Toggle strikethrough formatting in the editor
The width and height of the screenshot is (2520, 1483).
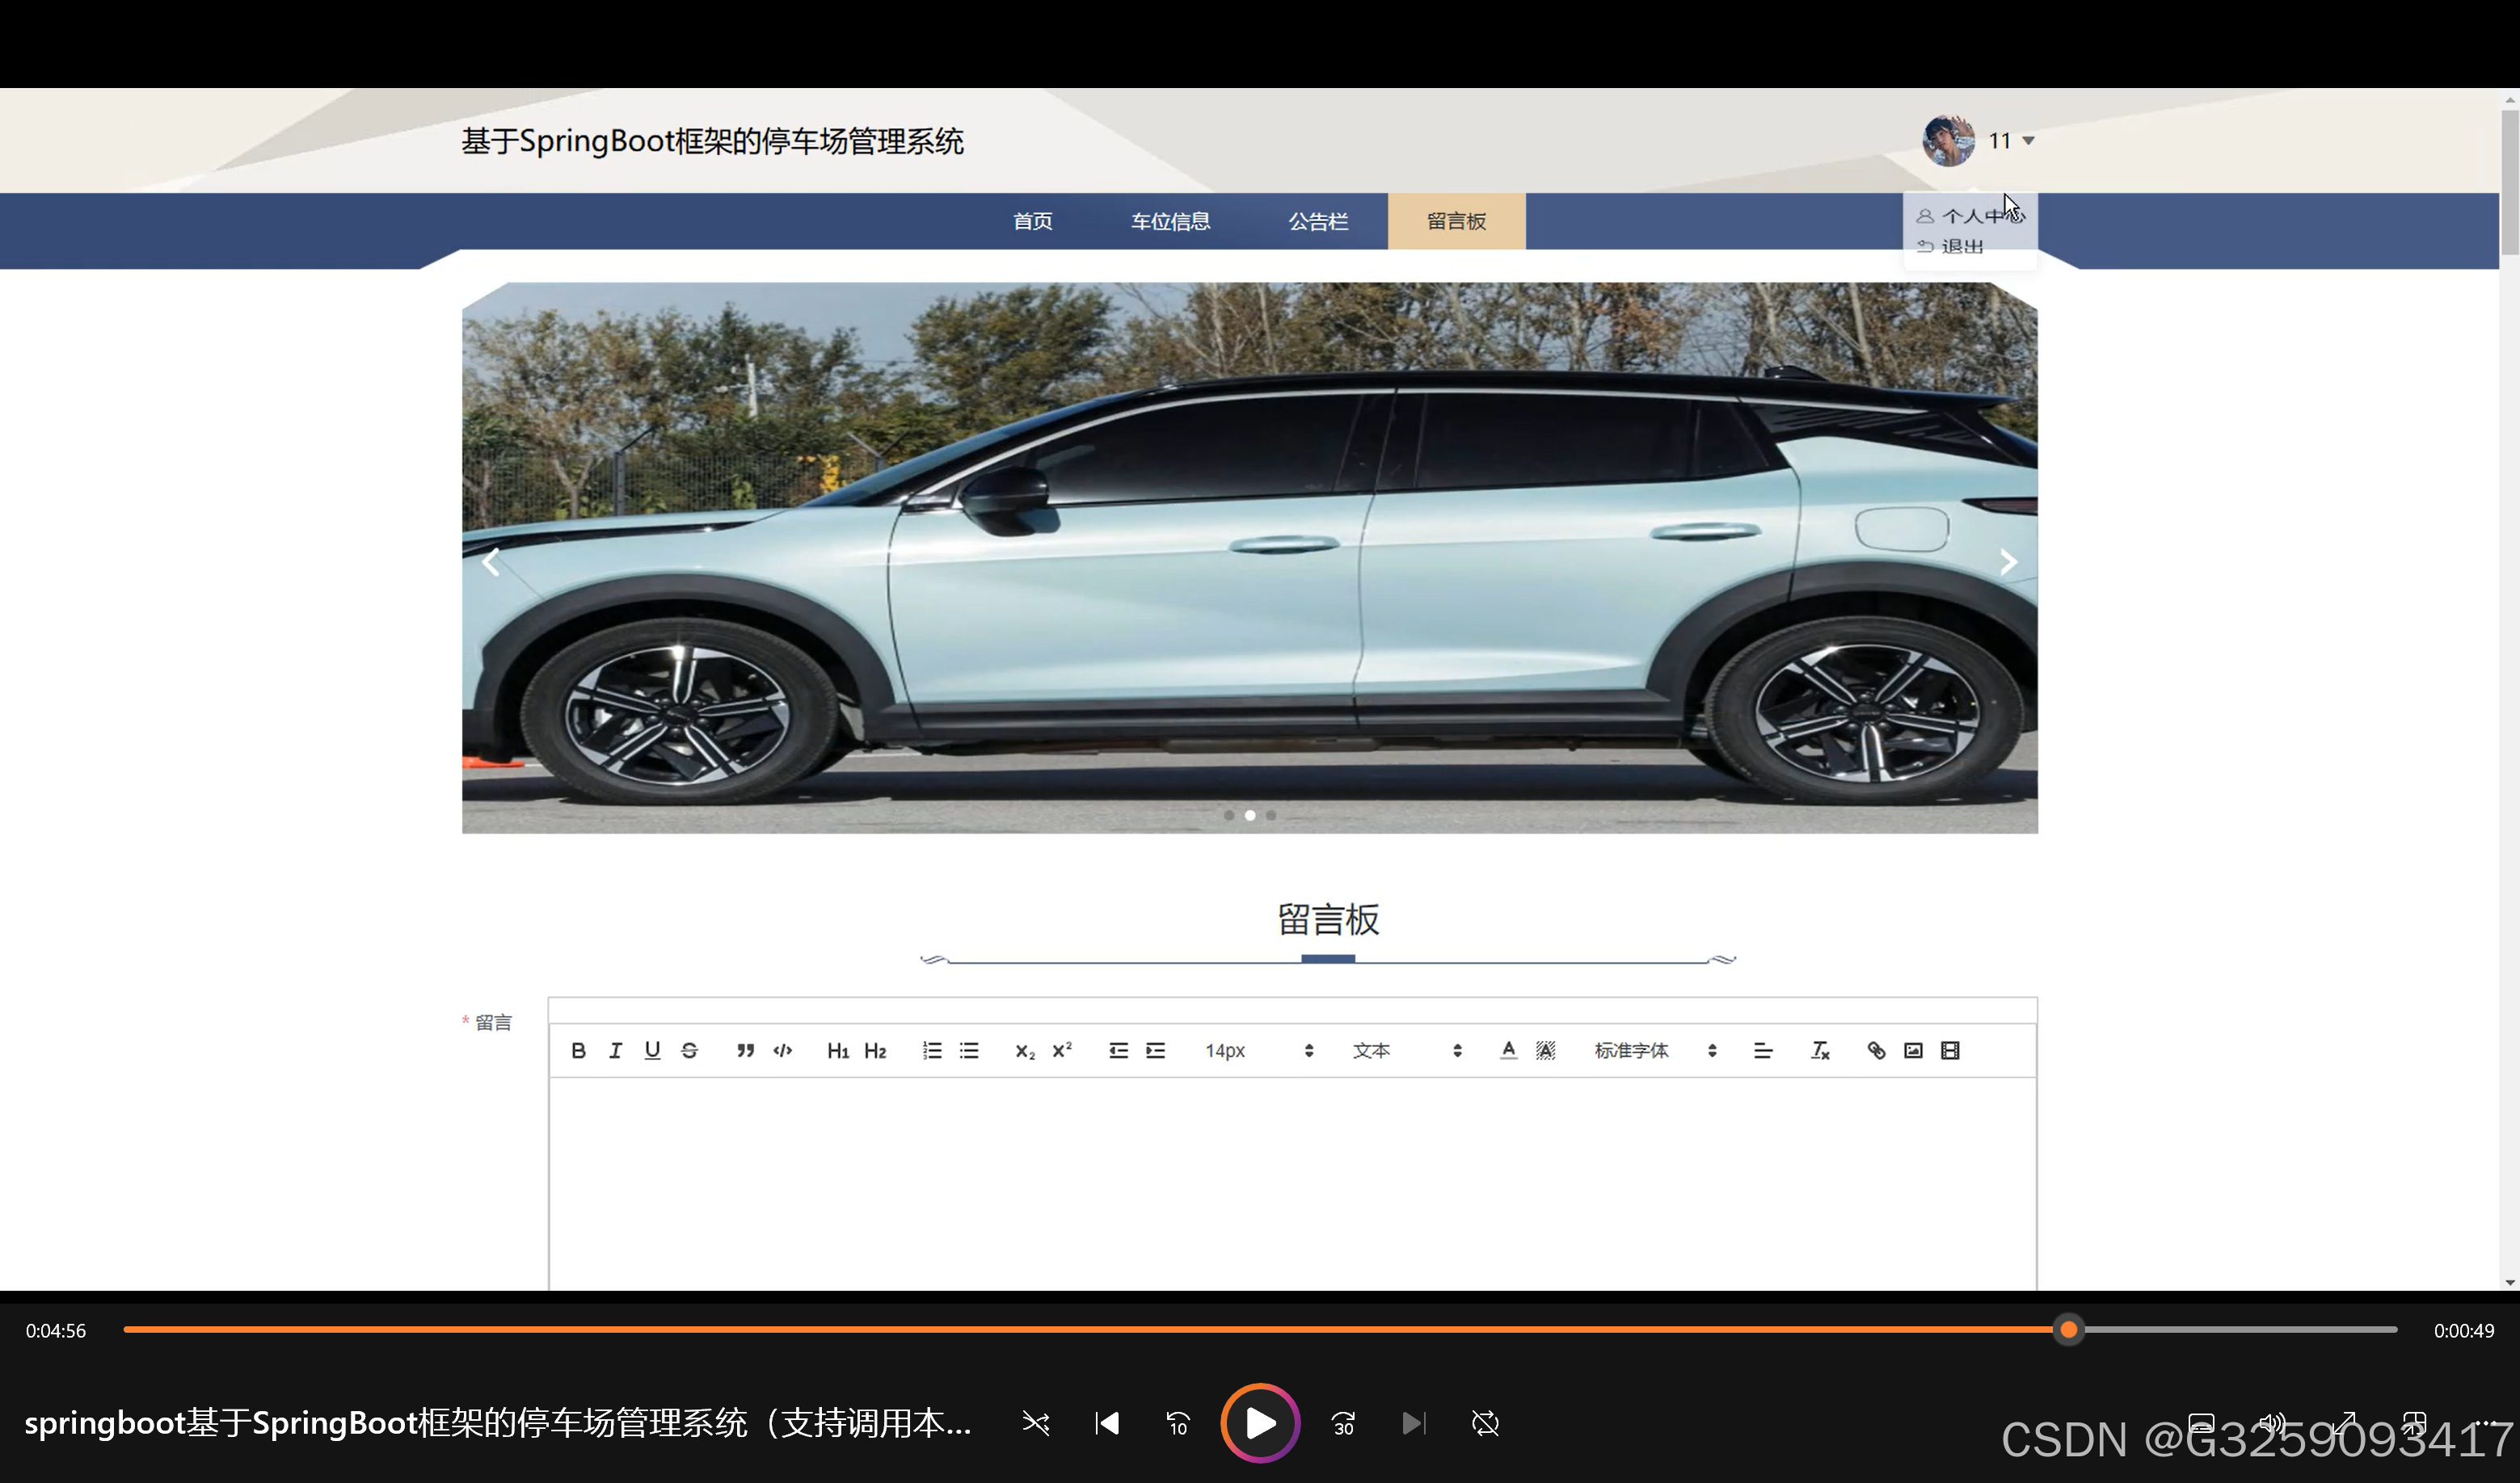[690, 1050]
